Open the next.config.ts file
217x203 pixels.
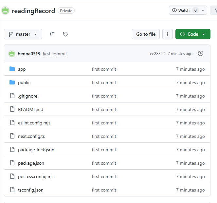click(31, 137)
